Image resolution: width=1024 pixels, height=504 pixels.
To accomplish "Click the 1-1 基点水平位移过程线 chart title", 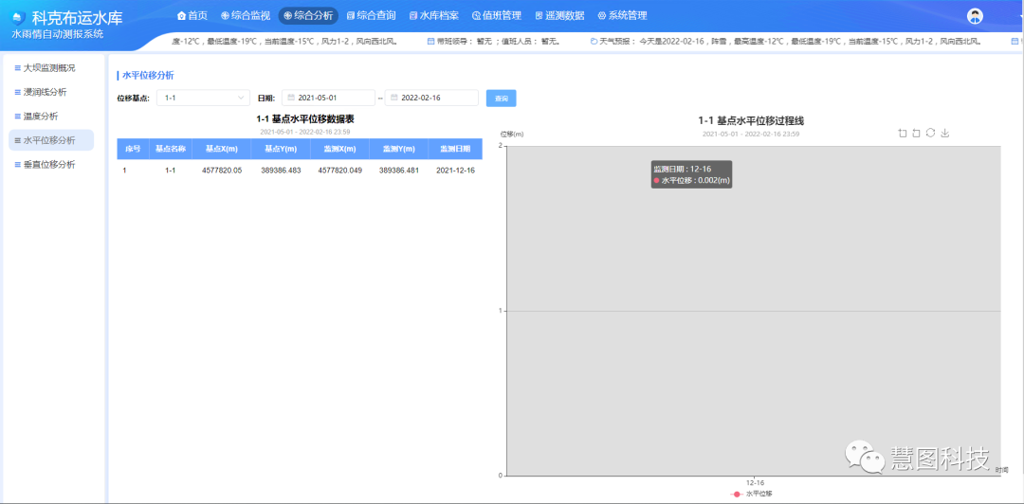I will click(750, 120).
